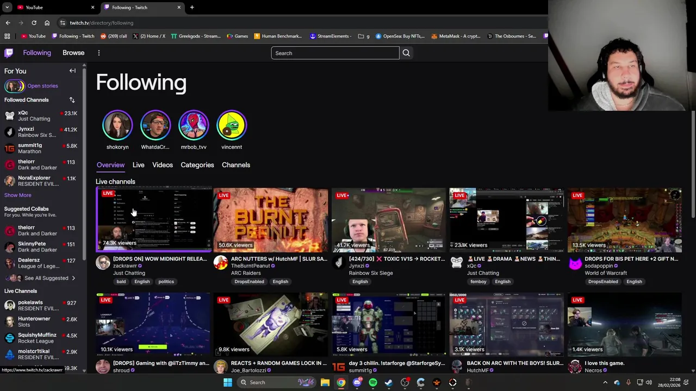Open the tab search dropdown arrow
The height and width of the screenshot is (391, 696).
(x=7, y=7)
